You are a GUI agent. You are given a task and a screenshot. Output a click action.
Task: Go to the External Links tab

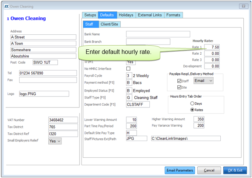click(x=150, y=15)
